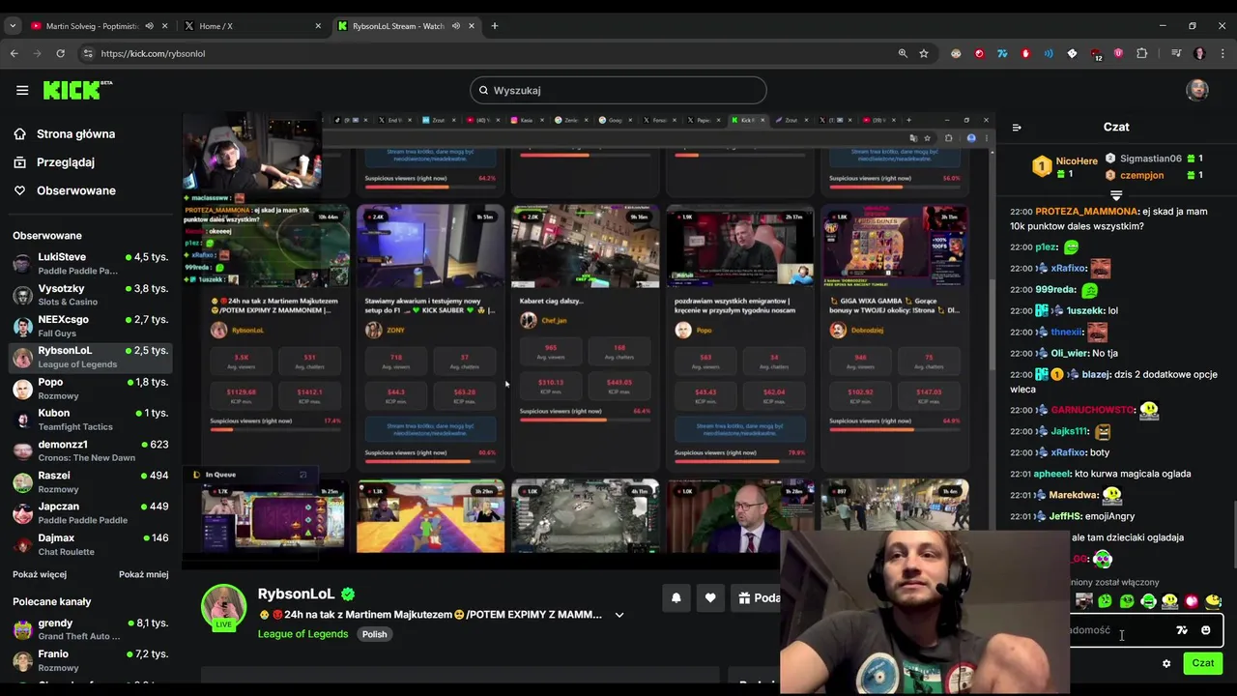Click NicoHere in the chat leaderboard
Screen dimensions: 1237x696
pyautogui.click(x=1077, y=161)
